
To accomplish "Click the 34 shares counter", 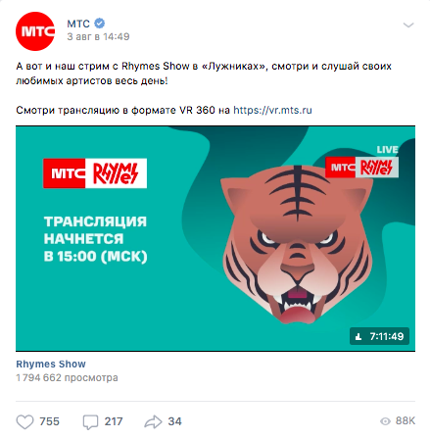I will (x=174, y=421).
